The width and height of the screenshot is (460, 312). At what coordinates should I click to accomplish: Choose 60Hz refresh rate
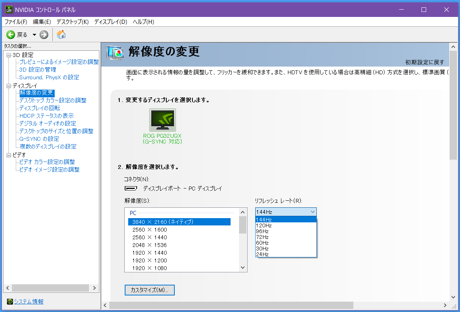click(286, 243)
